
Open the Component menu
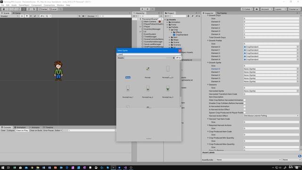(36, 5)
